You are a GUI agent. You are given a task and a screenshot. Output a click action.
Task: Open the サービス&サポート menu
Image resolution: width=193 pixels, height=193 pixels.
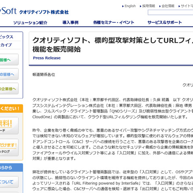click(164, 23)
